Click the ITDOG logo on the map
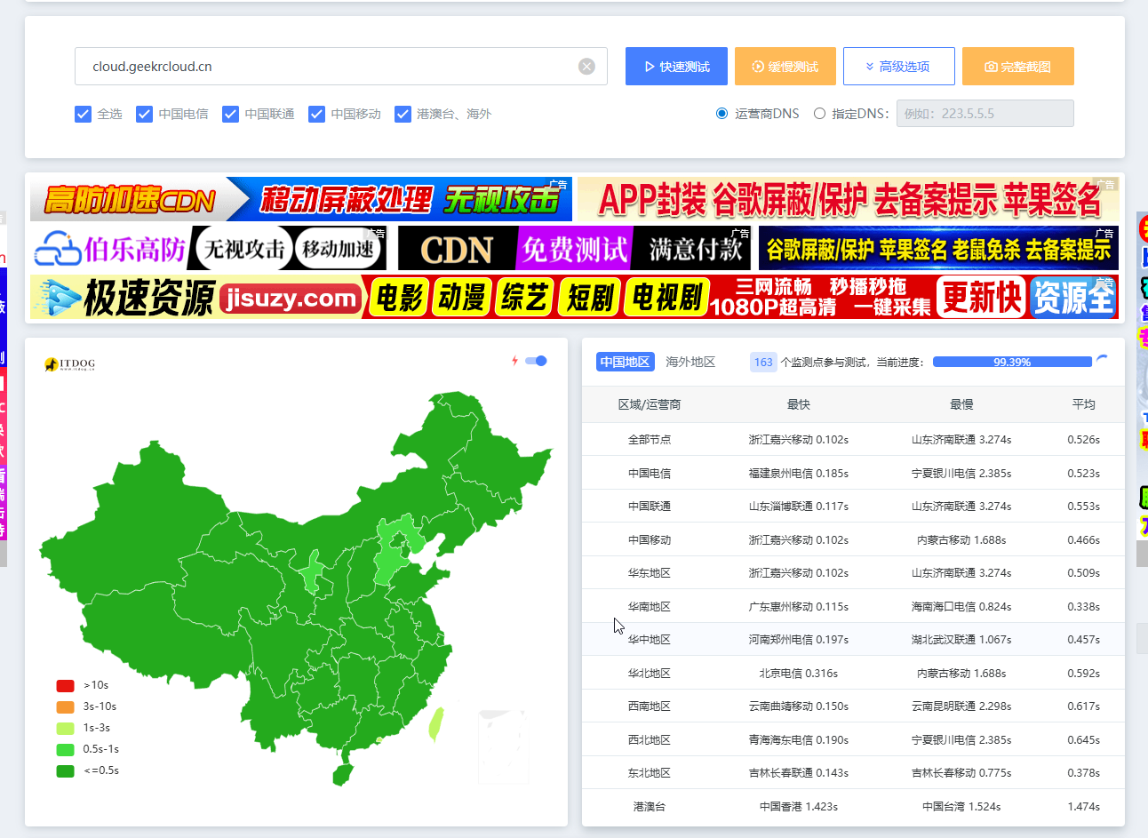 [70, 364]
